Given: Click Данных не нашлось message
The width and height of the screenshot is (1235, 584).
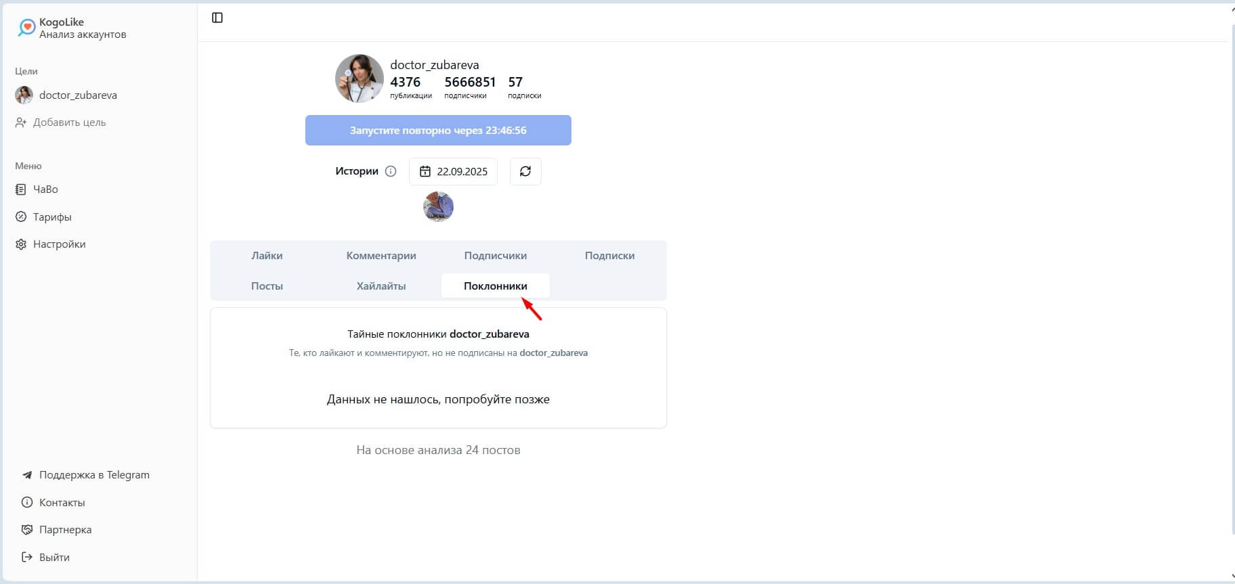Looking at the screenshot, I should click(x=438, y=399).
